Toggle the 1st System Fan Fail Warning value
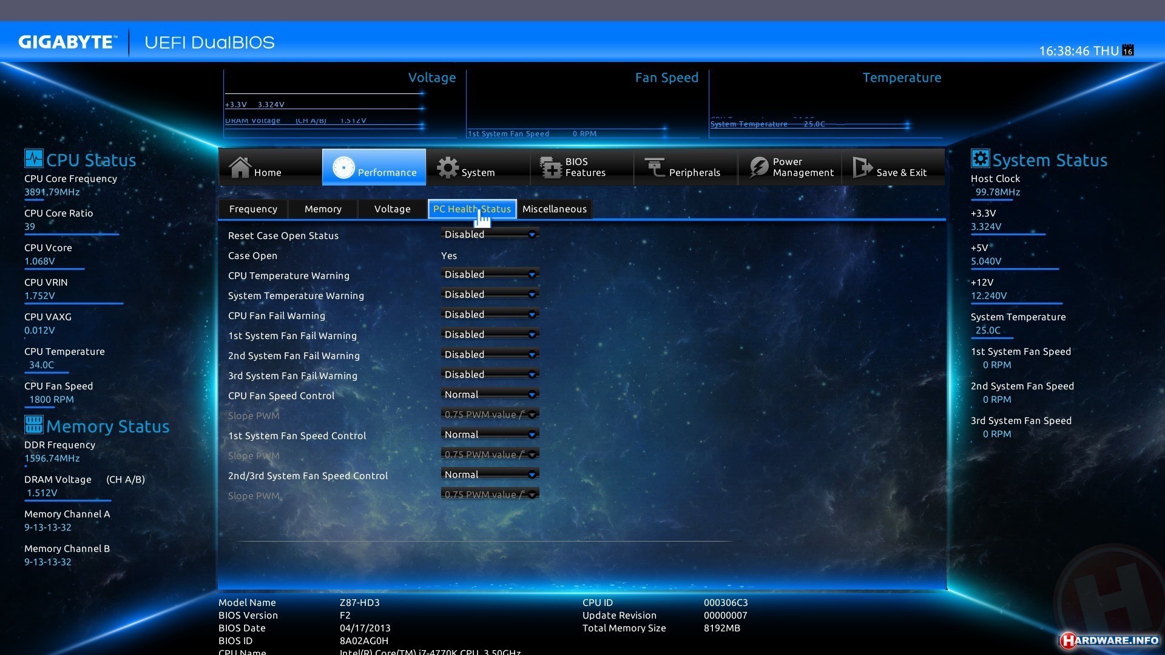Screen dimensions: 1165x655 [x=490, y=335]
